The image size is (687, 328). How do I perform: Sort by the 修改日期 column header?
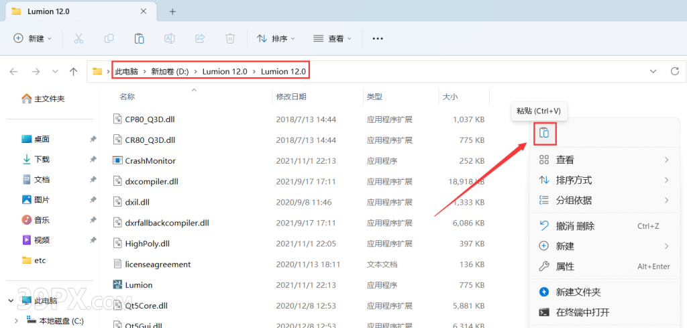tap(291, 97)
